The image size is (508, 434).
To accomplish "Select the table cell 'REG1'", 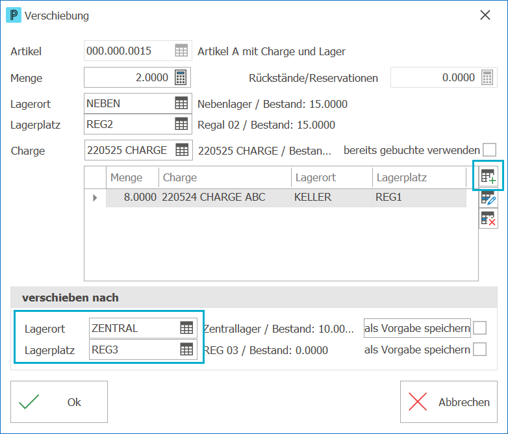I will point(420,198).
